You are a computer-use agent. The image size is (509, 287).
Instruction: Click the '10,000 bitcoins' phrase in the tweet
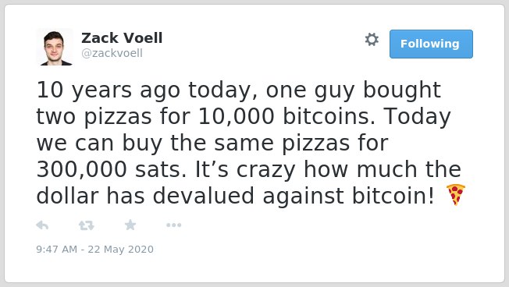tap(284, 116)
